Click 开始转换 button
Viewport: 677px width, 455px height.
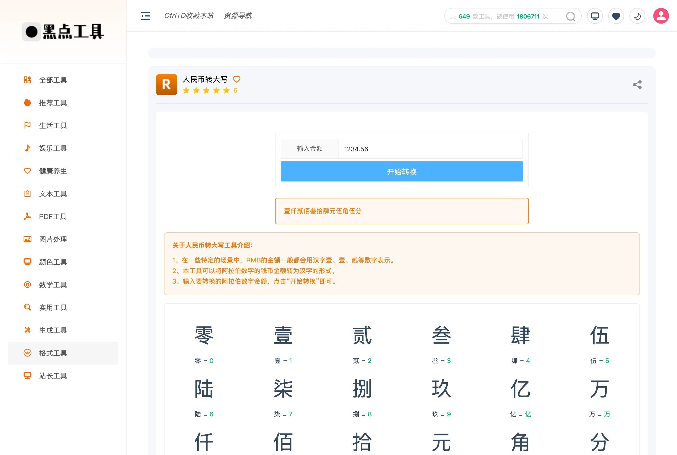(402, 171)
